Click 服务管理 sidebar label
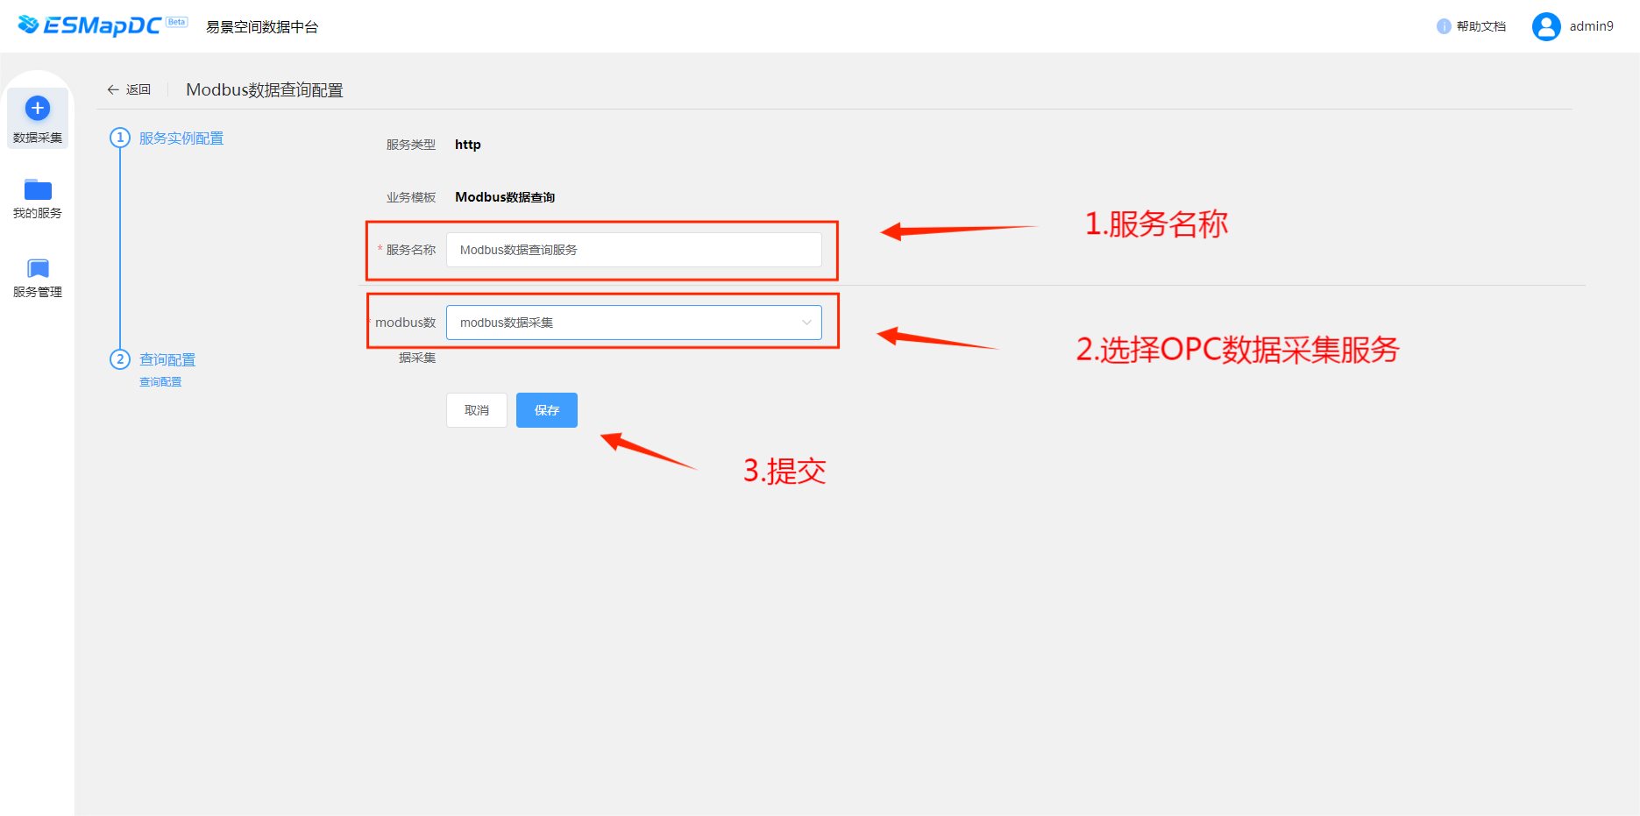Screen dimensions: 1640x816 click(38, 292)
